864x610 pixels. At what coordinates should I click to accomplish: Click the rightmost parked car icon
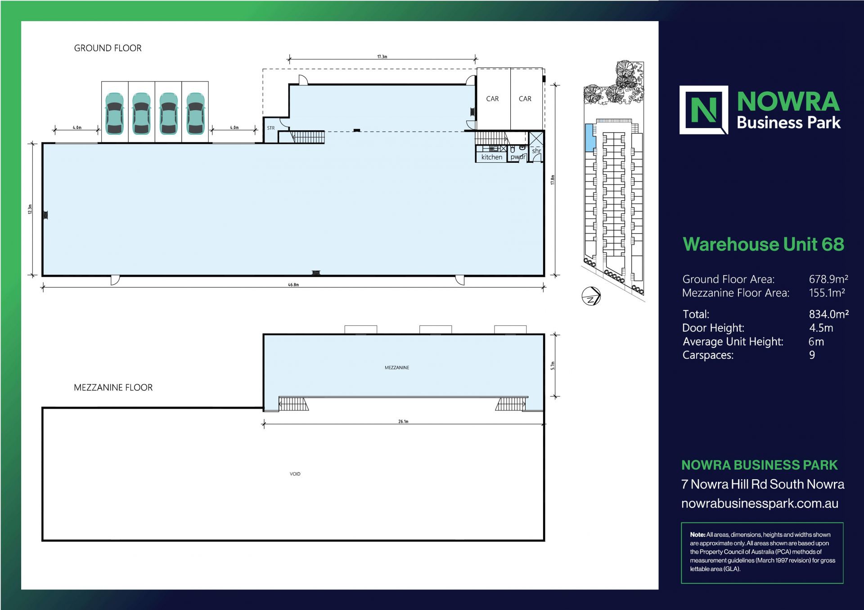click(x=195, y=113)
